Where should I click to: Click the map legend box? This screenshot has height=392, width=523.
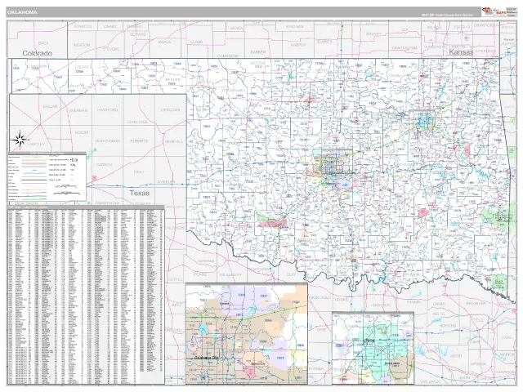(47, 176)
